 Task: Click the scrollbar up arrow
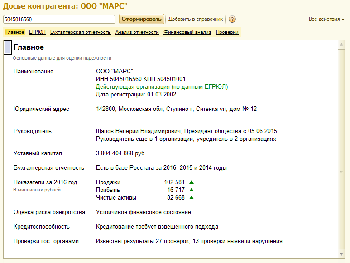click(x=341, y=45)
